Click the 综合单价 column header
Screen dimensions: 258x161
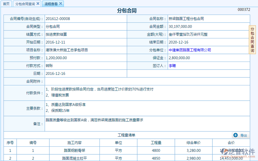point(193,143)
